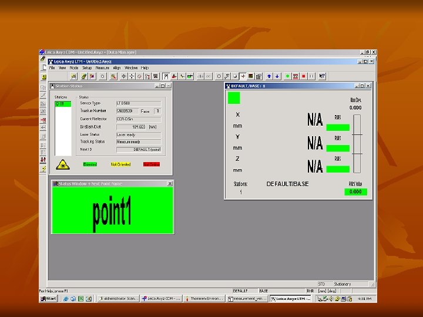Click the RHR status bar entry
Image resolution: width=423 pixels, height=317 pixels.
tap(310, 291)
